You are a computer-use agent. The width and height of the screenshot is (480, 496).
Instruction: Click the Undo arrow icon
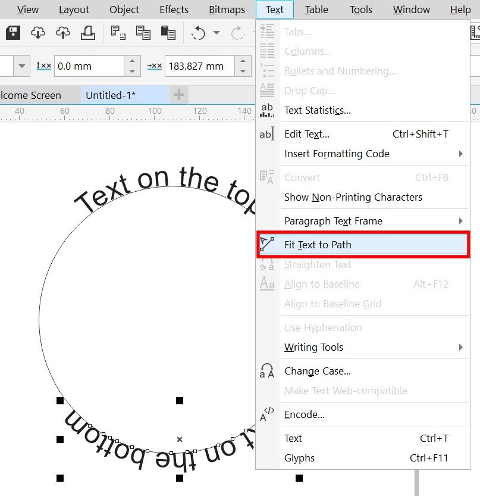pos(197,33)
